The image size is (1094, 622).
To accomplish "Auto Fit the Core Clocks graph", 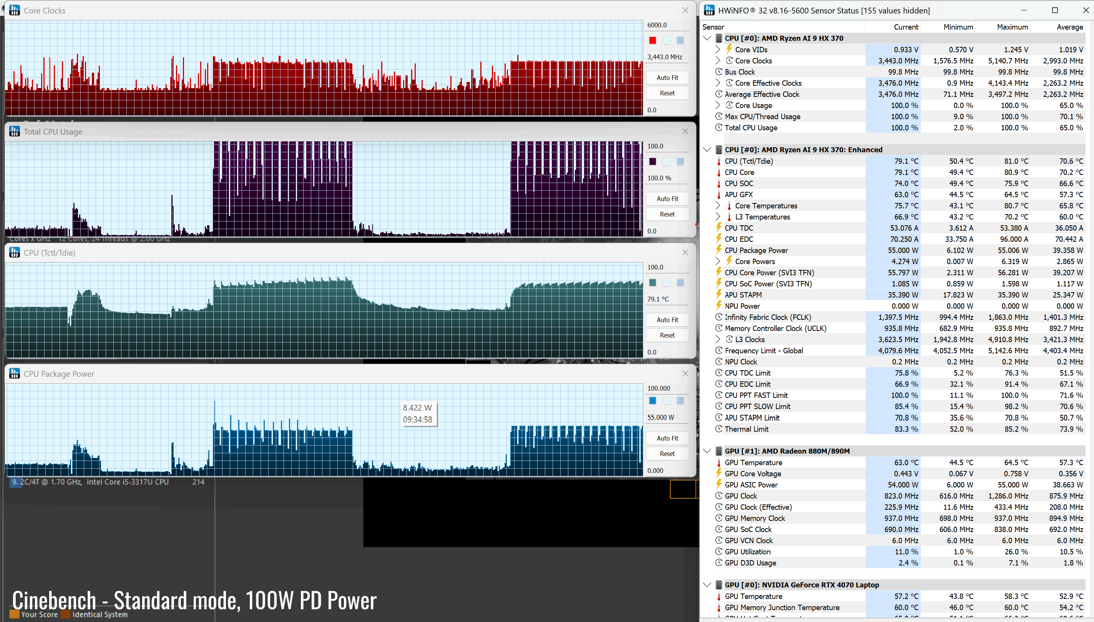I will tap(667, 78).
